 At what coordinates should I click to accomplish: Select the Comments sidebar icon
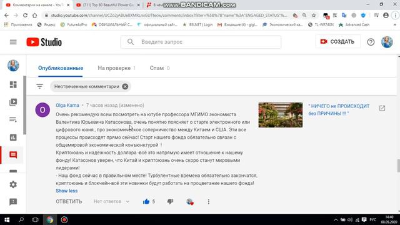(x=13, y=155)
